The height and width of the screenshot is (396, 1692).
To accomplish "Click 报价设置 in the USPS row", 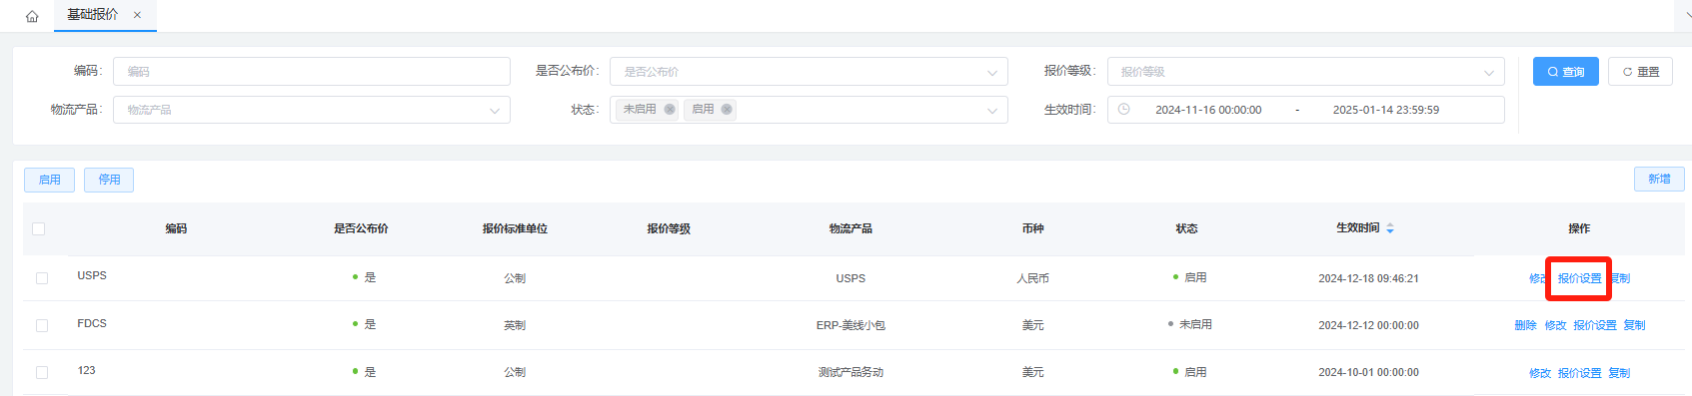I will click(x=1579, y=278).
